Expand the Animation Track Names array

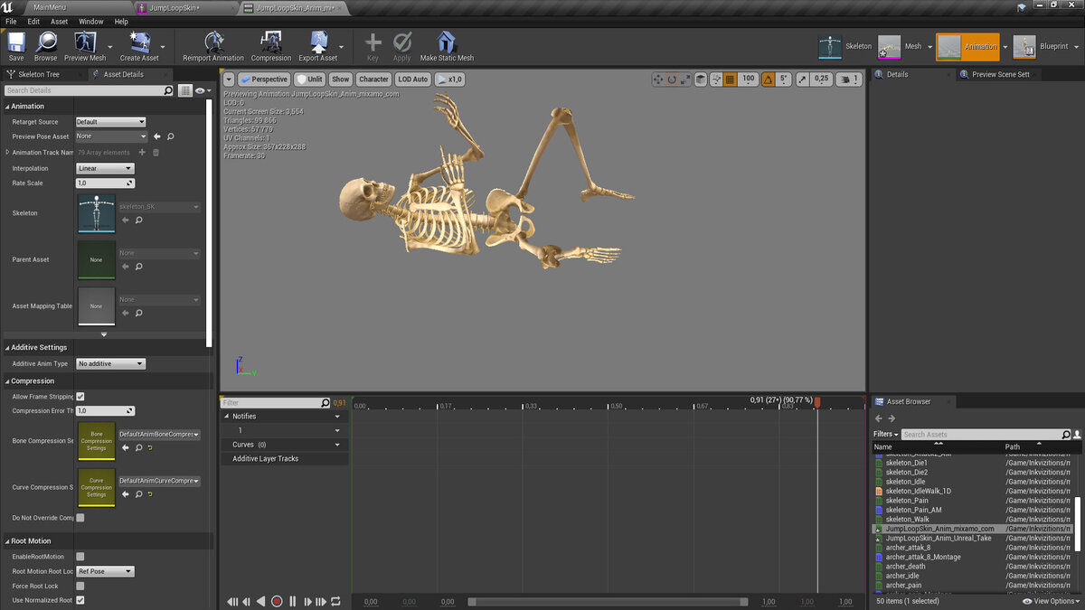click(x=8, y=153)
